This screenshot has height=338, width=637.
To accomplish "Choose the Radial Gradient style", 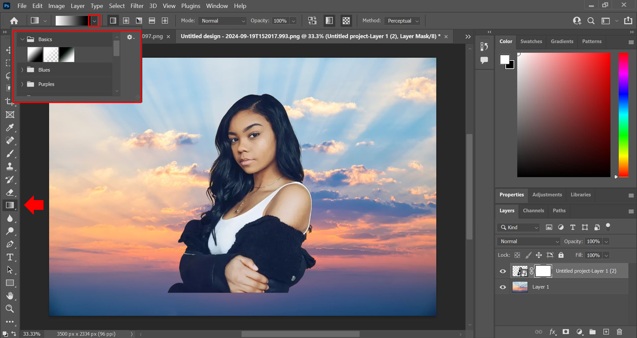I will (x=126, y=21).
